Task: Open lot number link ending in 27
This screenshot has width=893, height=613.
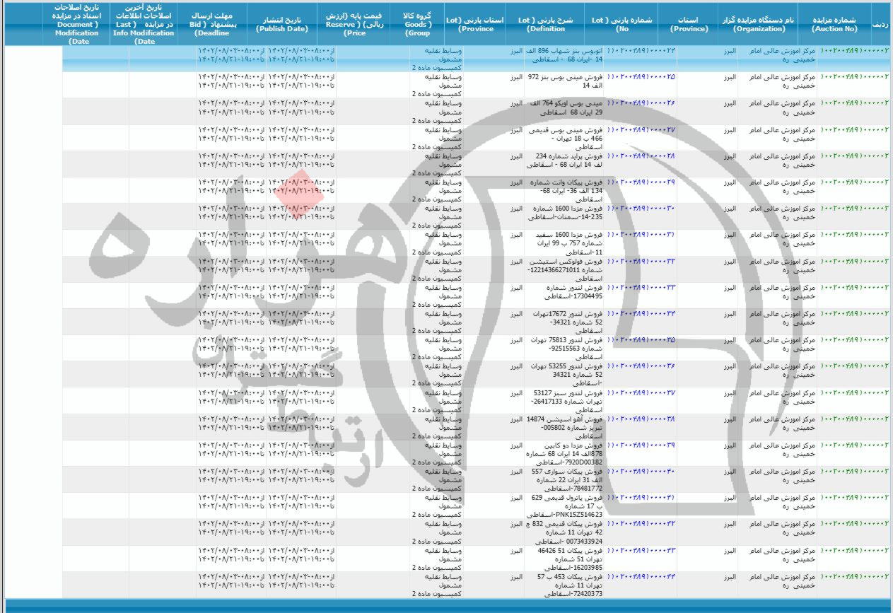Action: (x=641, y=130)
